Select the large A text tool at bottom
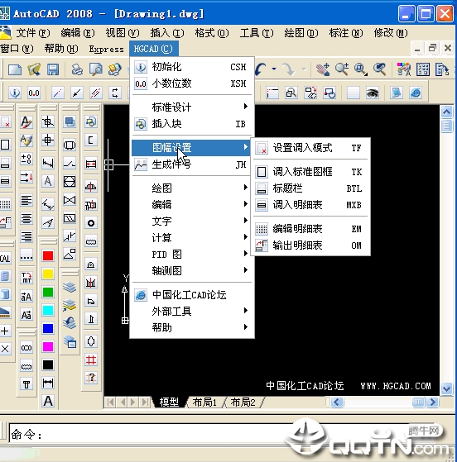Viewport: 457px width, 462px height. point(48,402)
